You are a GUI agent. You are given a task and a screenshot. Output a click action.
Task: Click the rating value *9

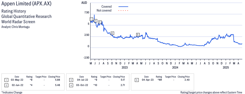coord(96,80)
